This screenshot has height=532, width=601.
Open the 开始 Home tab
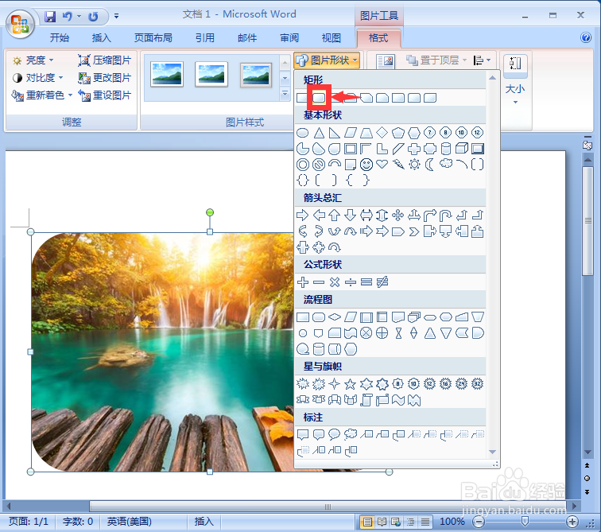click(60, 37)
